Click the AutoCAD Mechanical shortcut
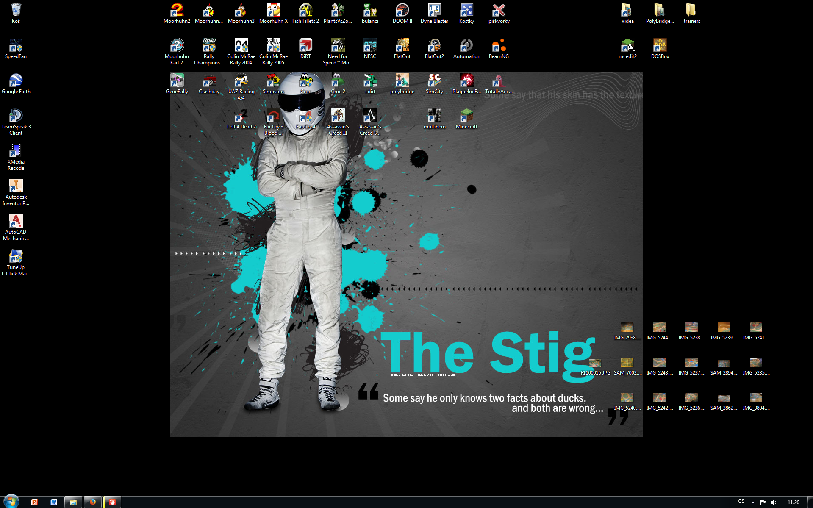 click(x=16, y=228)
